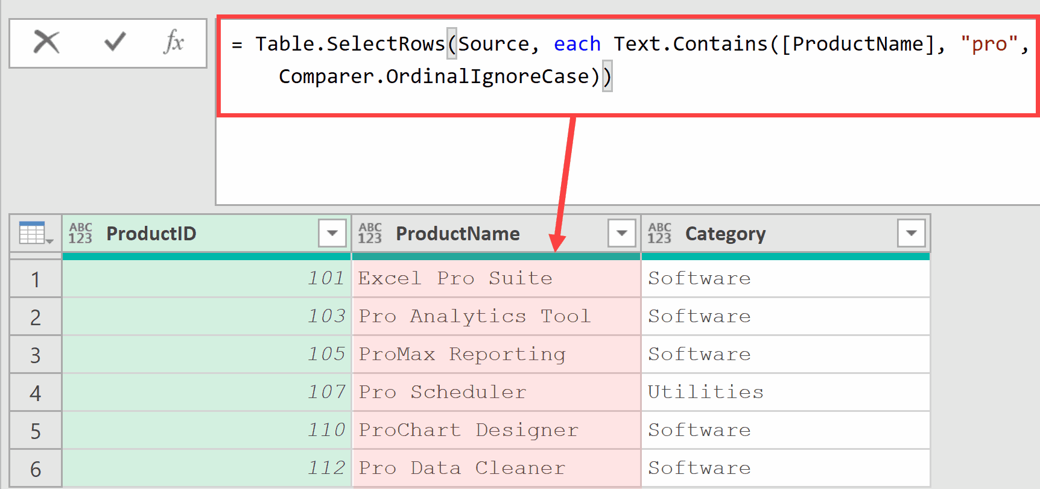Select row number 4

[36, 393]
